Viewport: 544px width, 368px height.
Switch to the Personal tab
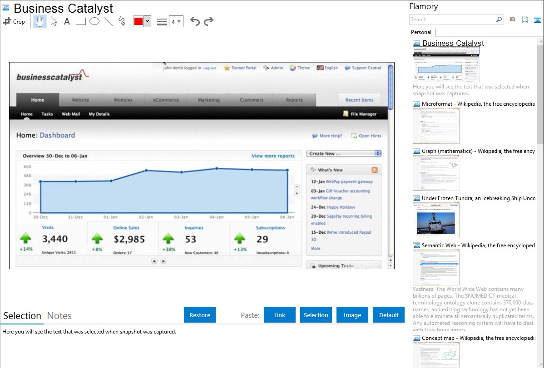point(421,32)
